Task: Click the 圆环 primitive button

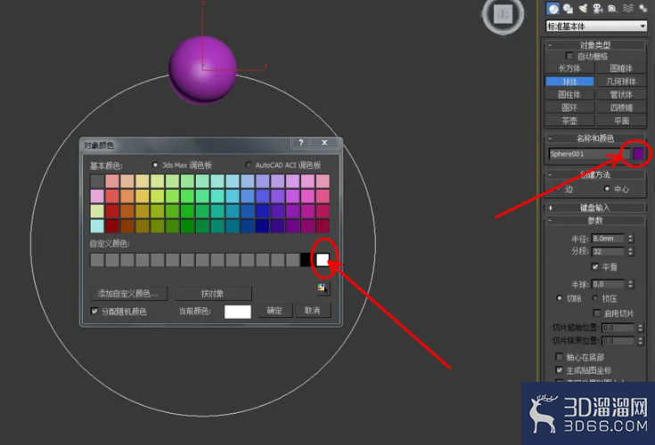Action: (569, 108)
